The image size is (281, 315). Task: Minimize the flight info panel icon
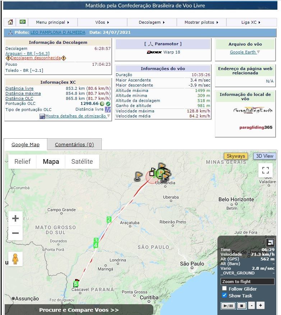pos(270,242)
